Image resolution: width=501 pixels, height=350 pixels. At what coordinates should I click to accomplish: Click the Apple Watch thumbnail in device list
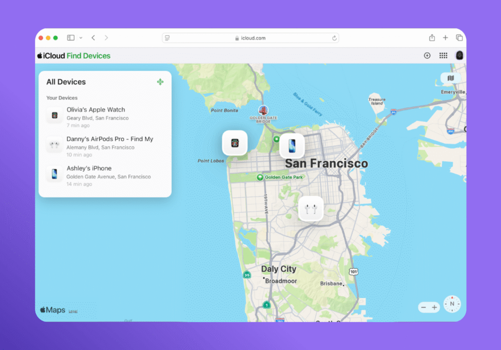(x=55, y=115)
